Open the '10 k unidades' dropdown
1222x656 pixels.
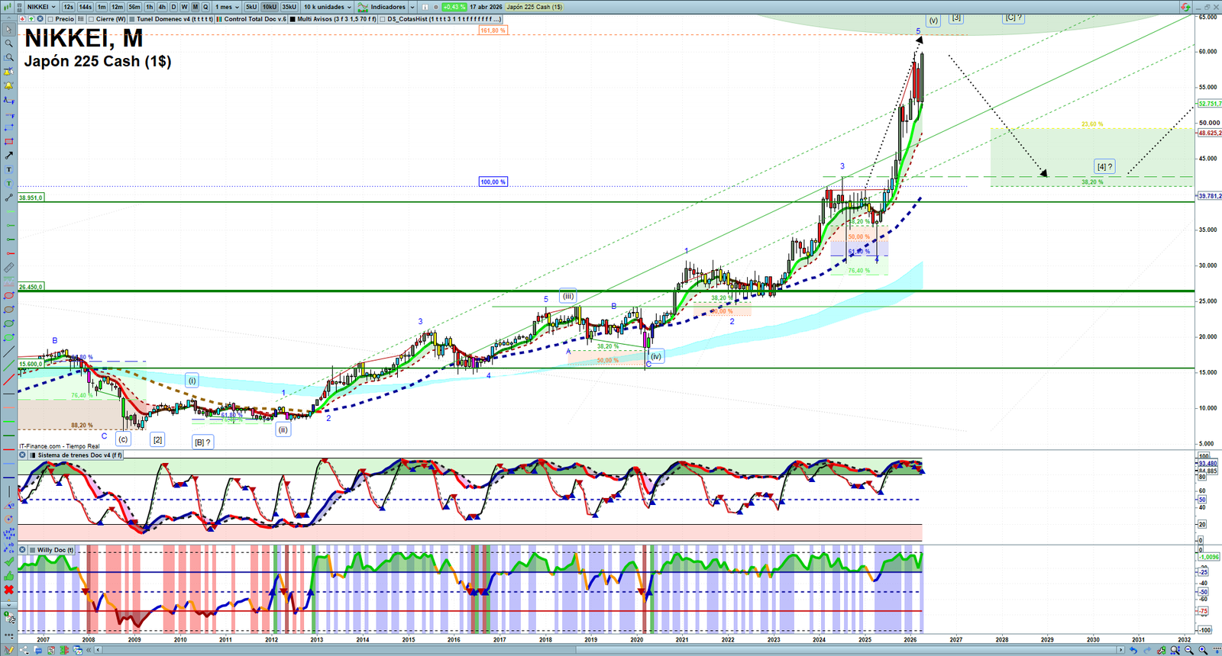328,7
